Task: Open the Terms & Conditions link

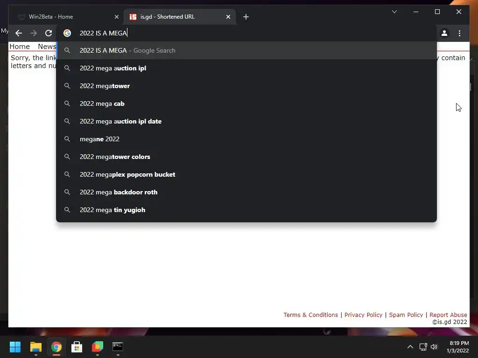Action: tap(310, 315)
